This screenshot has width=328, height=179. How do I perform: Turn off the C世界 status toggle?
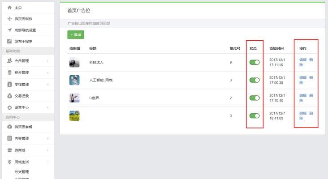(x=255, y=98)
